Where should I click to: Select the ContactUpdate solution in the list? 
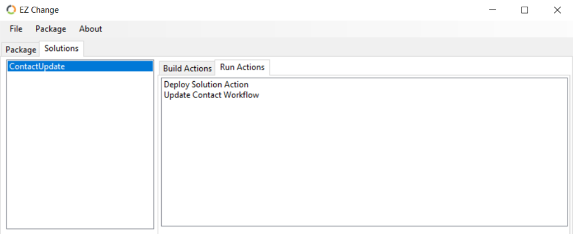click(x=80, y=67)
